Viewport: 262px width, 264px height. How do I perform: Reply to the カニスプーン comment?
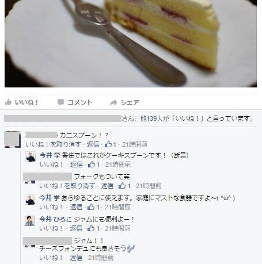pos(93,144)
